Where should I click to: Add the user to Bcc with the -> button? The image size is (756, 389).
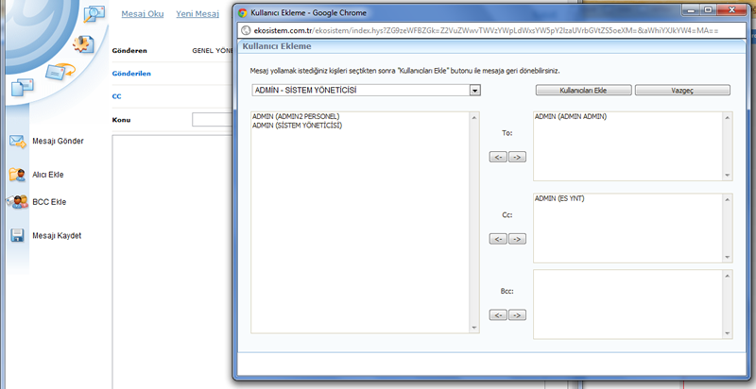(x=517, y=315)
